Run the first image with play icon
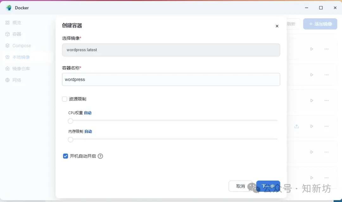 tap(312, 49)
